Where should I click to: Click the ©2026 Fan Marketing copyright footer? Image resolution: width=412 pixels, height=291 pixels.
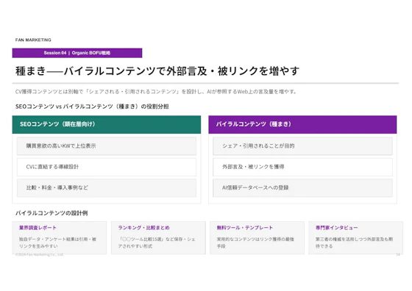pos(40,254)
